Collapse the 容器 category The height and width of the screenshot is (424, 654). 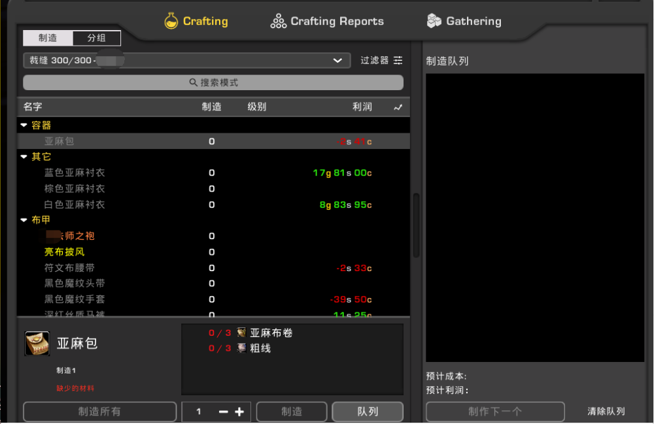(24, 125)
